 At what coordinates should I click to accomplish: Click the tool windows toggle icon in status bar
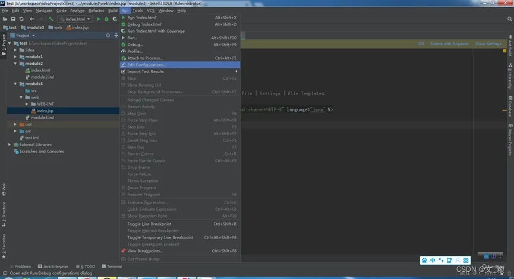pos(5,273)
